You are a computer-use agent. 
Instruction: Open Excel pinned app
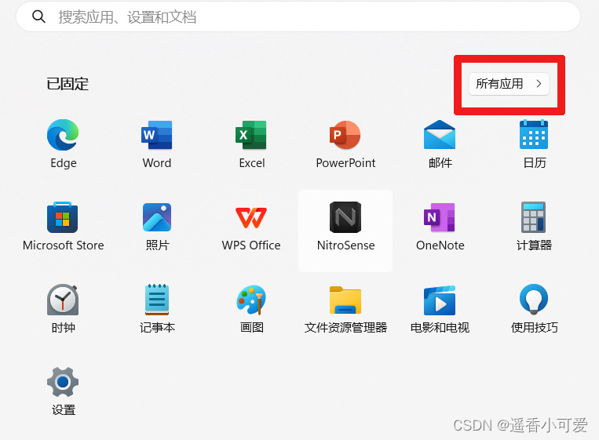pos(251,135)
